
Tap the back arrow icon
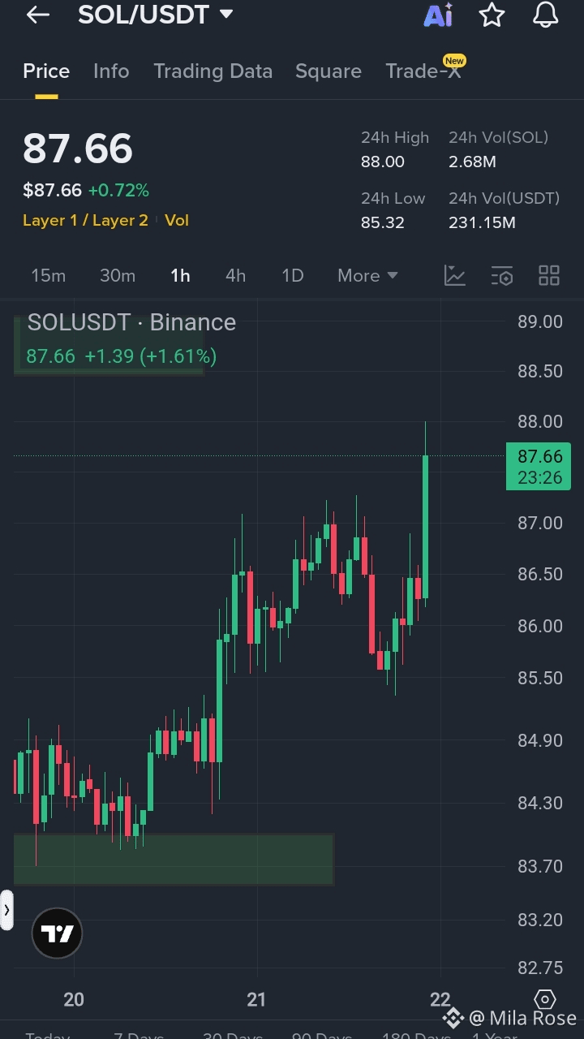(x=38, y=15)
